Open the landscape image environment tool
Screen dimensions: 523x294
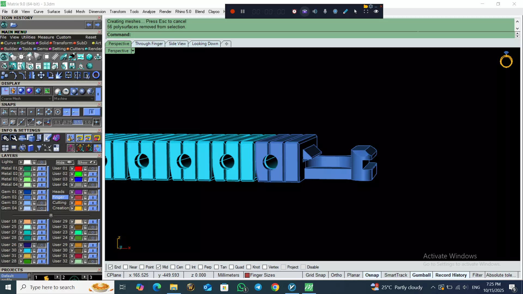click(x=81, y=57)
